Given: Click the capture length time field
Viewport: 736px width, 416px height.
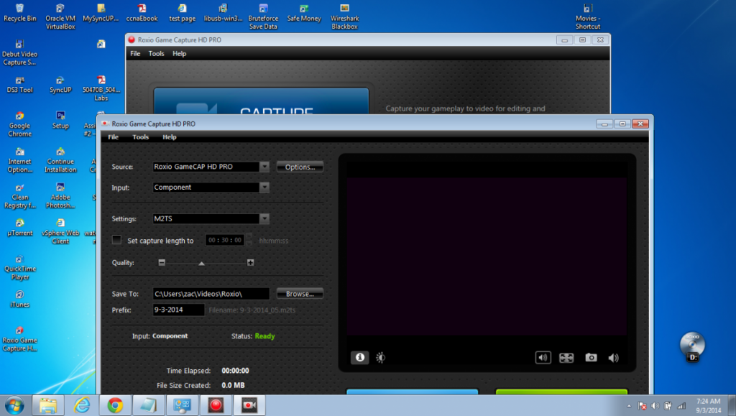Looking at the screenshot, I should coord(225,240).
